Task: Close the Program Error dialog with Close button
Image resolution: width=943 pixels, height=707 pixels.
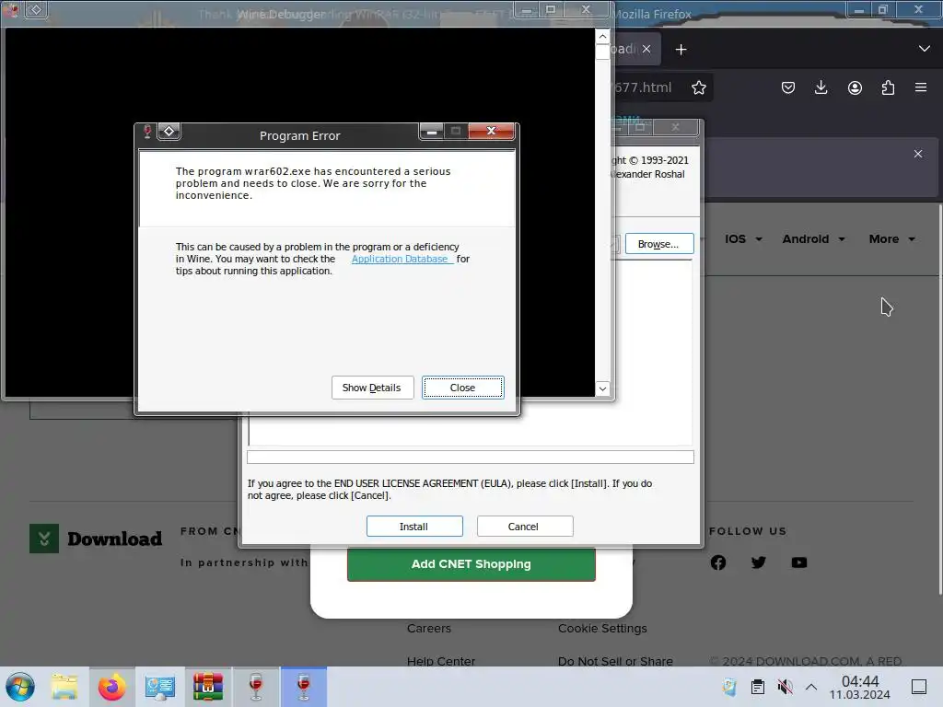Action: coord(462,388)
